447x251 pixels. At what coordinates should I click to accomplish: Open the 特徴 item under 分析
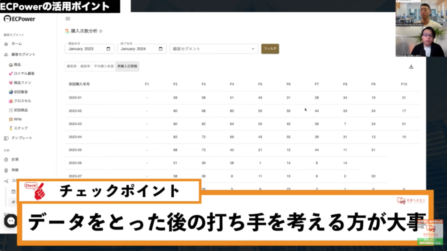(x=11, y=170)
